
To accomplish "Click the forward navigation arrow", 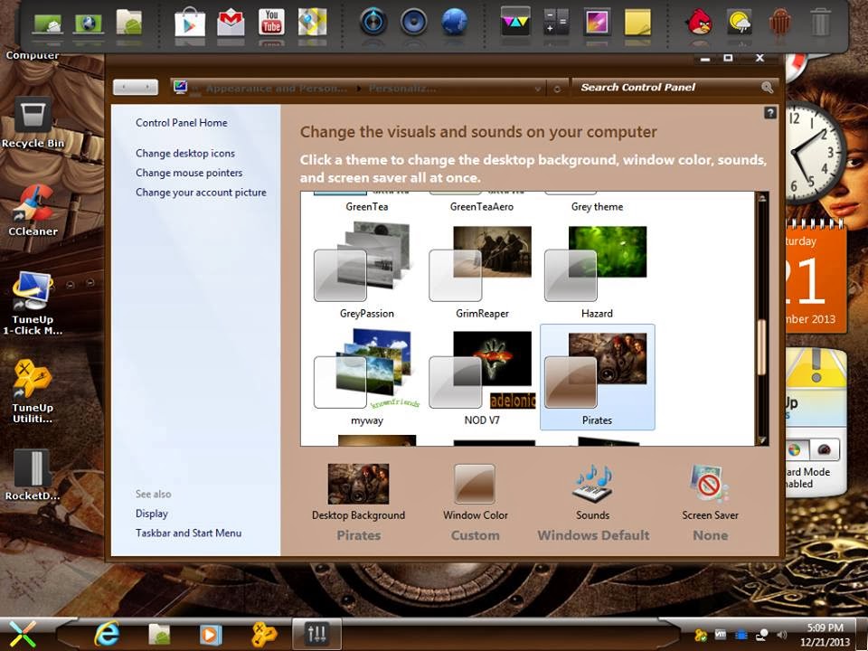I will 147,87.
